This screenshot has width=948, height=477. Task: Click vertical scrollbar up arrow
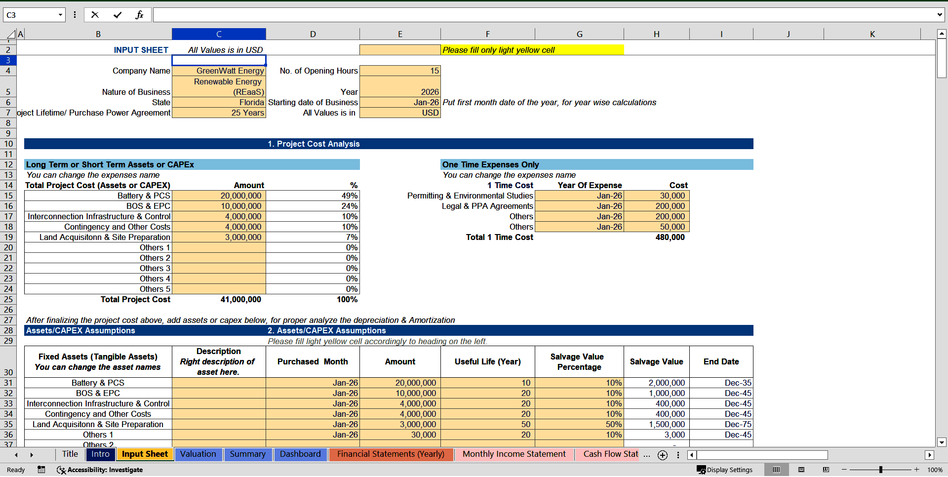(x=942, y=34)
